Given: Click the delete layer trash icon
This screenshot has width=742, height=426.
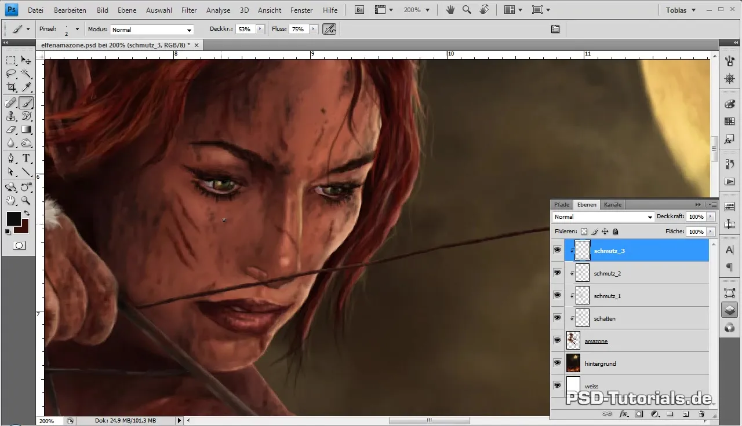Looking at the screenshot, I should (x=701, y=414).
